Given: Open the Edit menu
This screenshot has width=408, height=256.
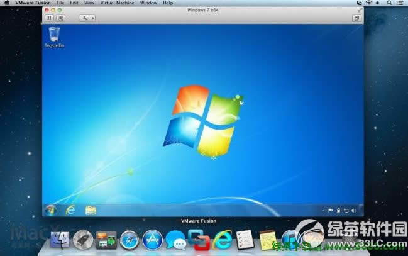Looking at the screenshot, I should click(74, 3).
